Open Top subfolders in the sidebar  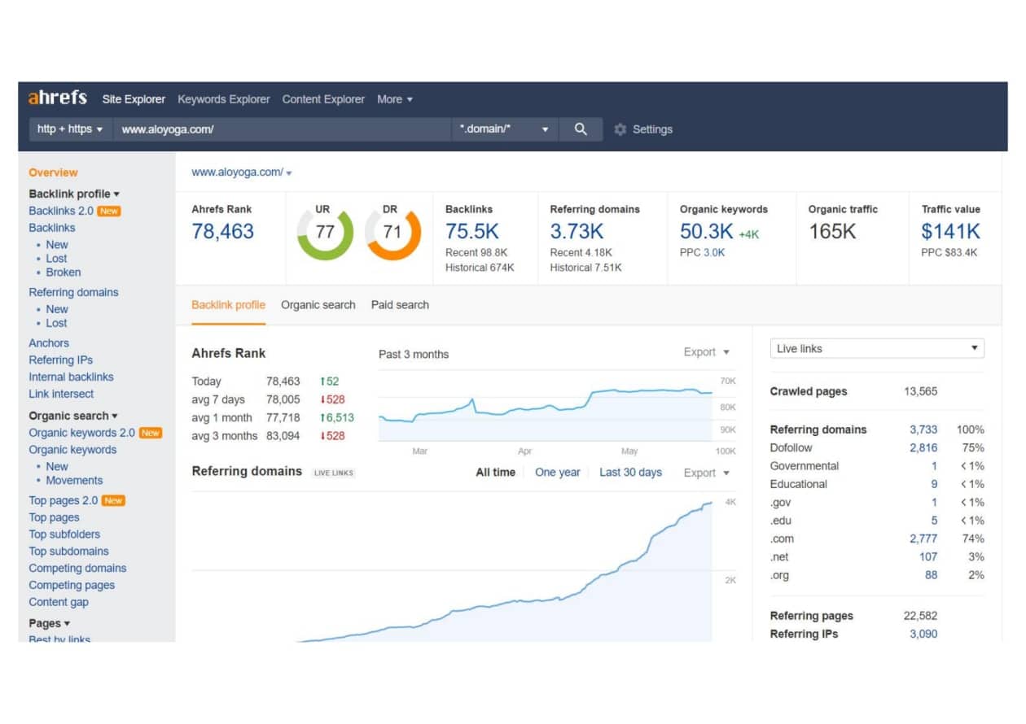(65, 534)
